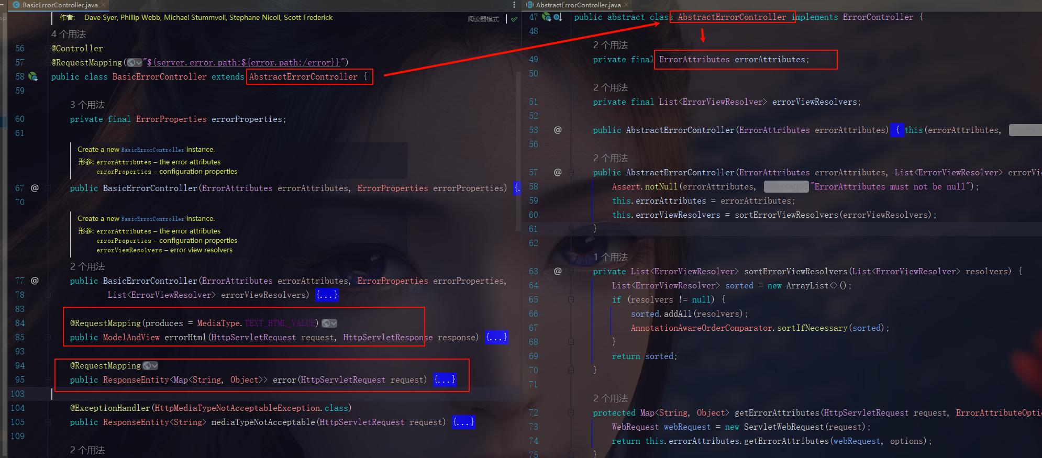
Task: Expand folded mediaTypeNotAcceptable method body
Action: [463, 422]
